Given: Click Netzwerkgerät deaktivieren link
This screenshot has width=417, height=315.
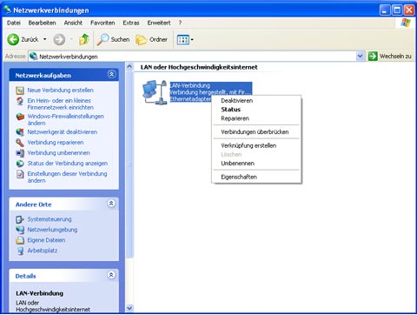Looking at the screenshot, I should tap(62, 132).
